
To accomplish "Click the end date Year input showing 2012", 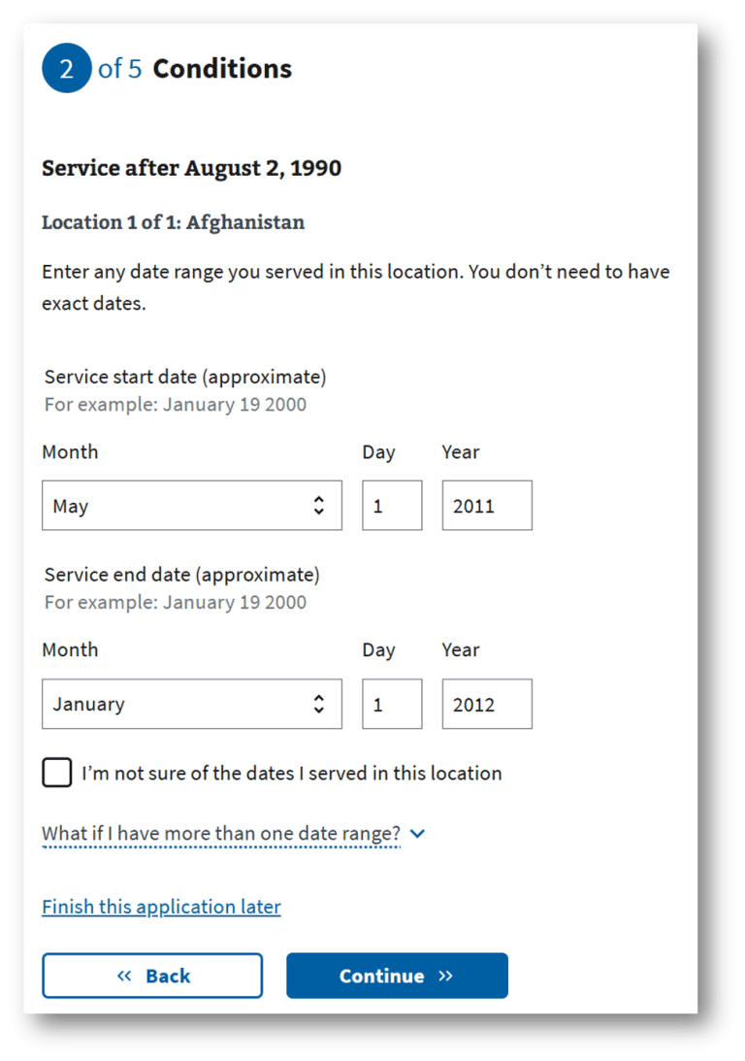I will (486, 704).
